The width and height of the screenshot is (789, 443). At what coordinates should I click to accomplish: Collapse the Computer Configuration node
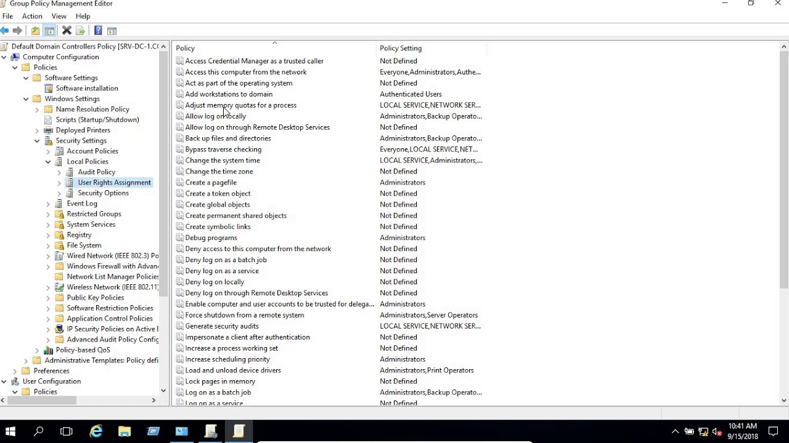click(x=4, y=57)
